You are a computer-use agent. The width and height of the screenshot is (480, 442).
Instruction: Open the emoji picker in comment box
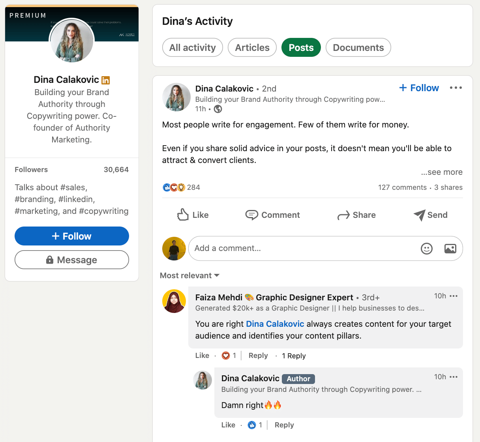point(427,248)
